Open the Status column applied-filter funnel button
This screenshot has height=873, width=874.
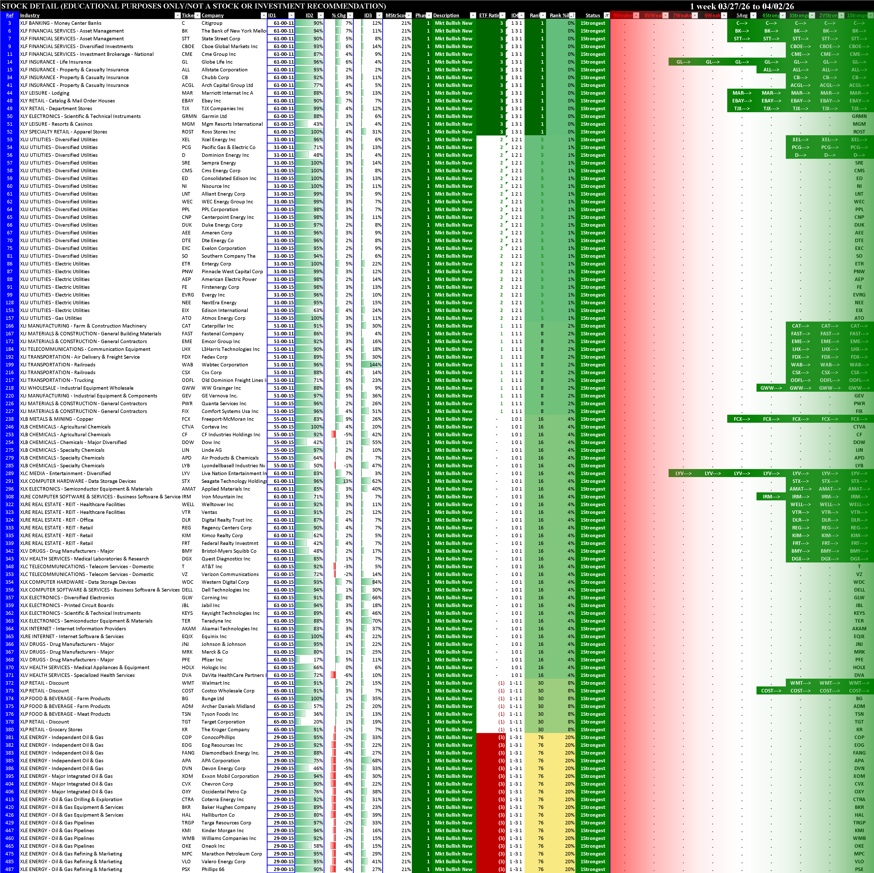coord(607,15)
